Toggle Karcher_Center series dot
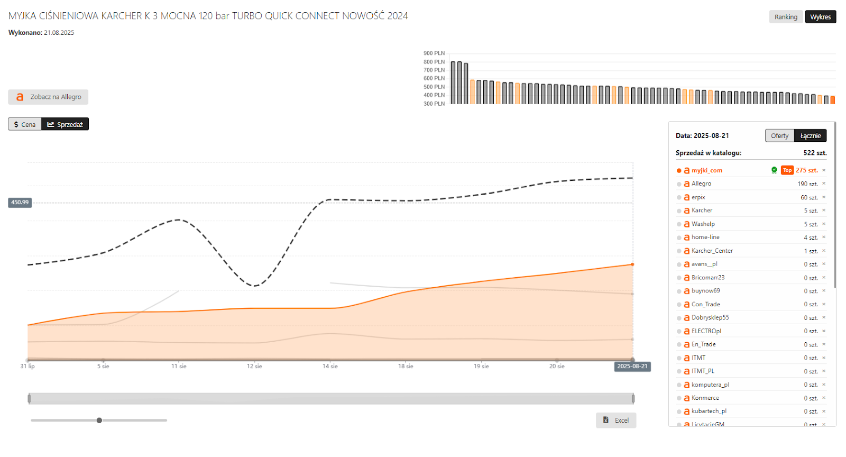 coord(679,251)
